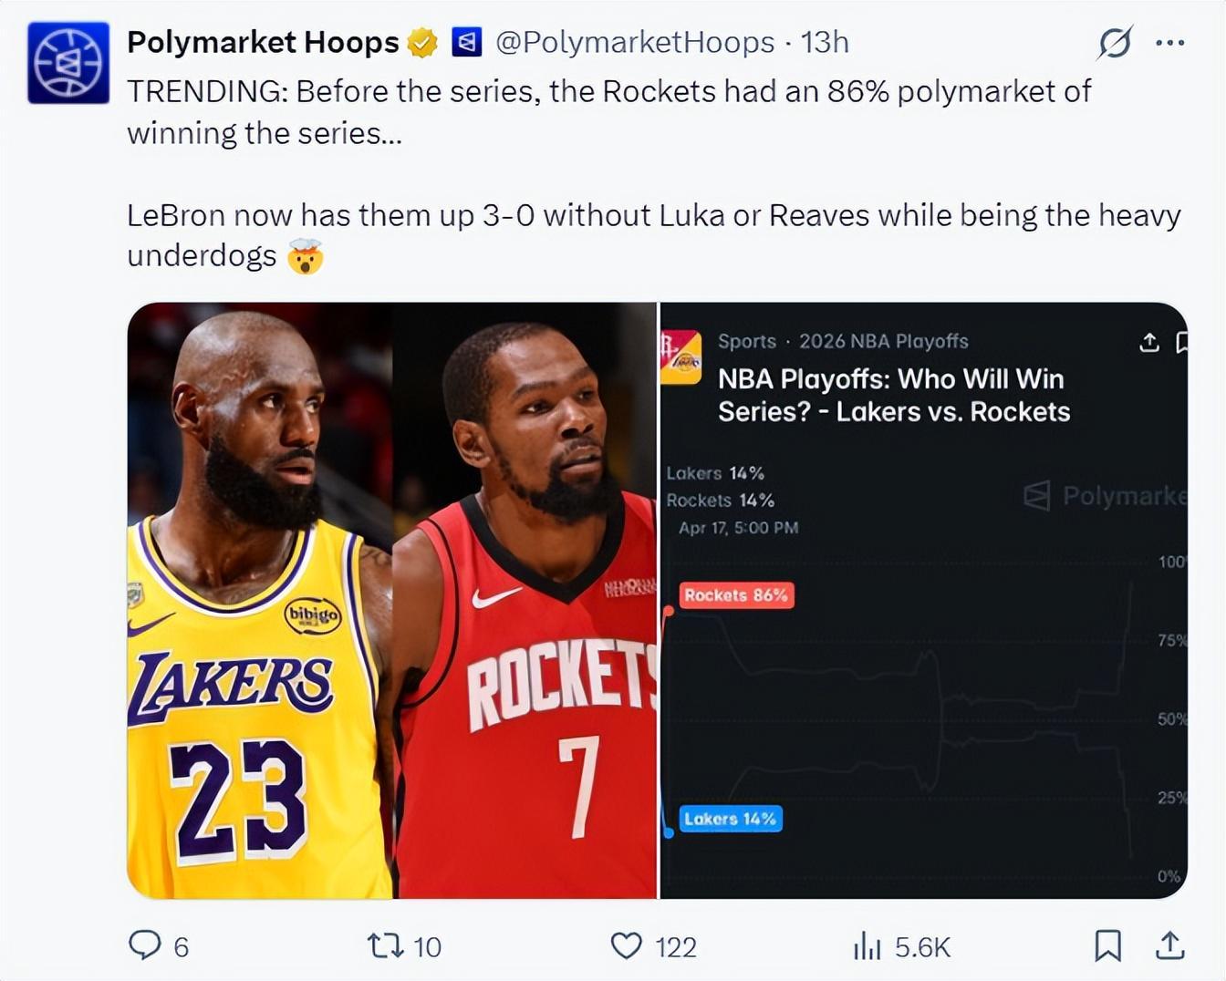1226x981 pixels.
Task: Open the @PolymarketHoops handle link
Action: point(635,42)
